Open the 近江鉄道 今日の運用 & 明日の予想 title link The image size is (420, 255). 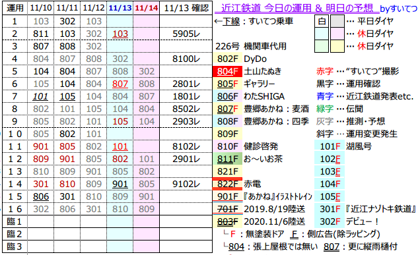tap(297, 8)
